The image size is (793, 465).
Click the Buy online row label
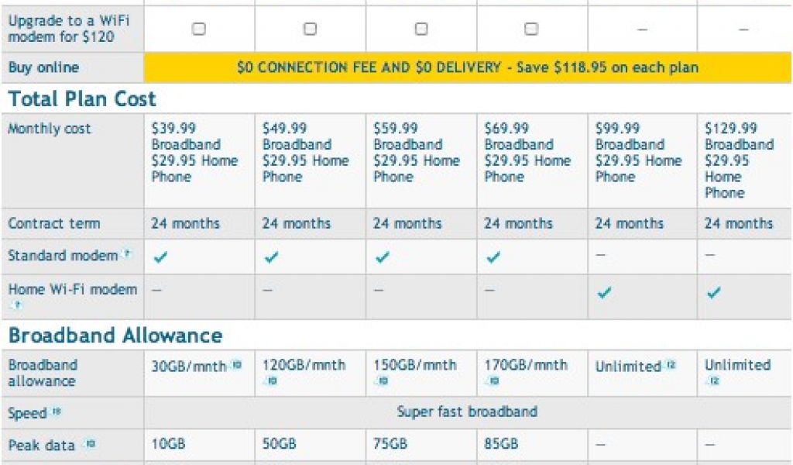(x=43, y=67)
